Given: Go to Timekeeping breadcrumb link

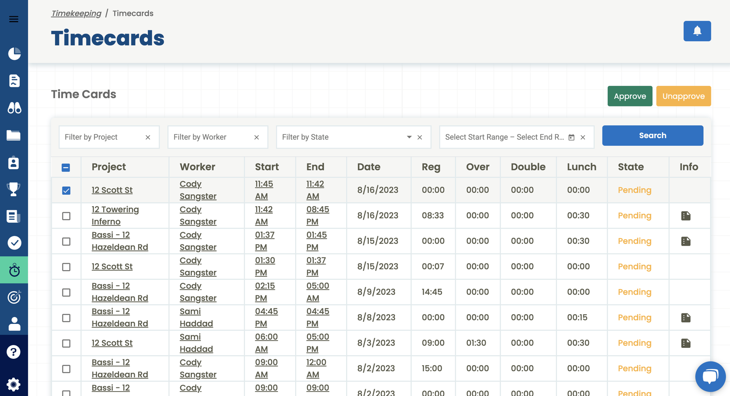Looking at the screenshot, I should coord(76,13).
